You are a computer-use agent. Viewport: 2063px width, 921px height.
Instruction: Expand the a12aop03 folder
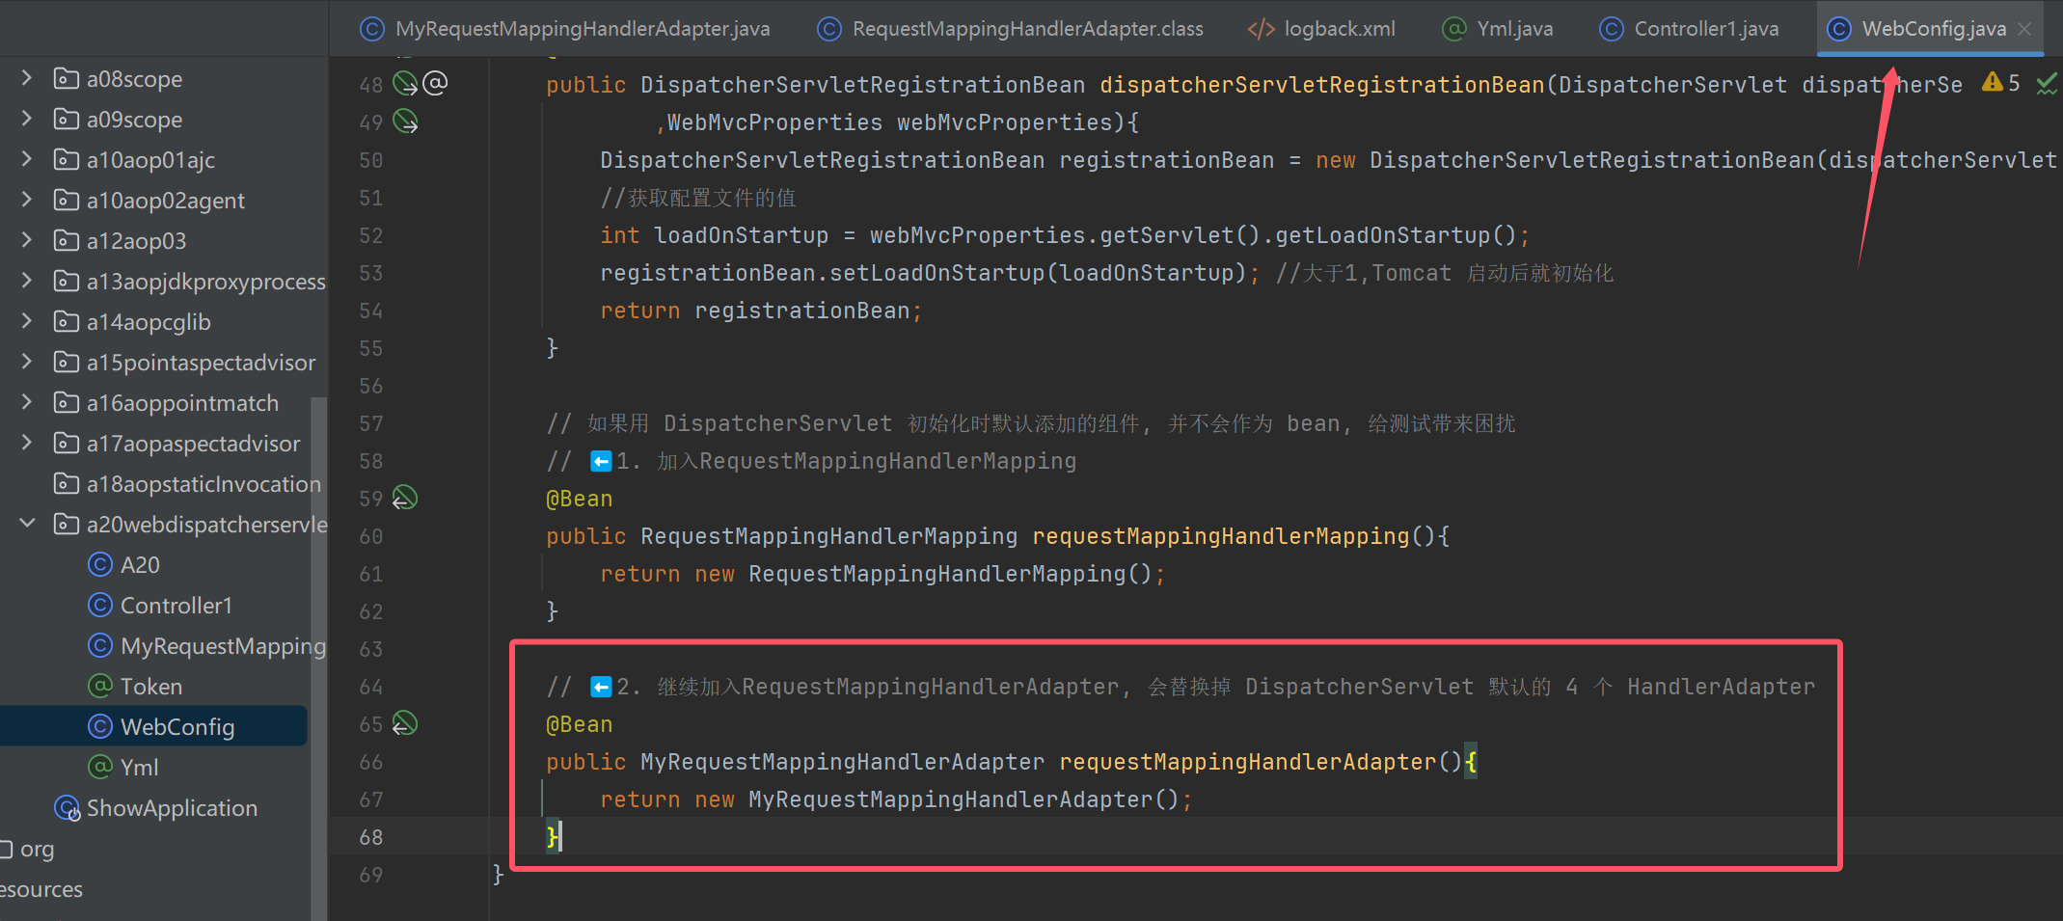click(x=27, y=240)
